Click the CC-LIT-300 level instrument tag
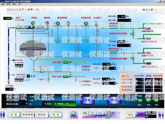Screen dimensions: 165x124 [x=20, y=20]
